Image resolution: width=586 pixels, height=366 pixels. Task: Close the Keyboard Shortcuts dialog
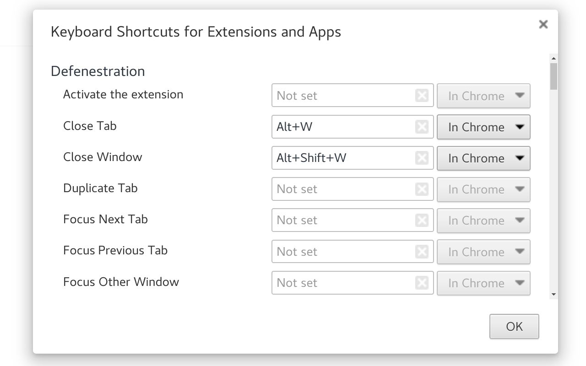click(543, 24)
